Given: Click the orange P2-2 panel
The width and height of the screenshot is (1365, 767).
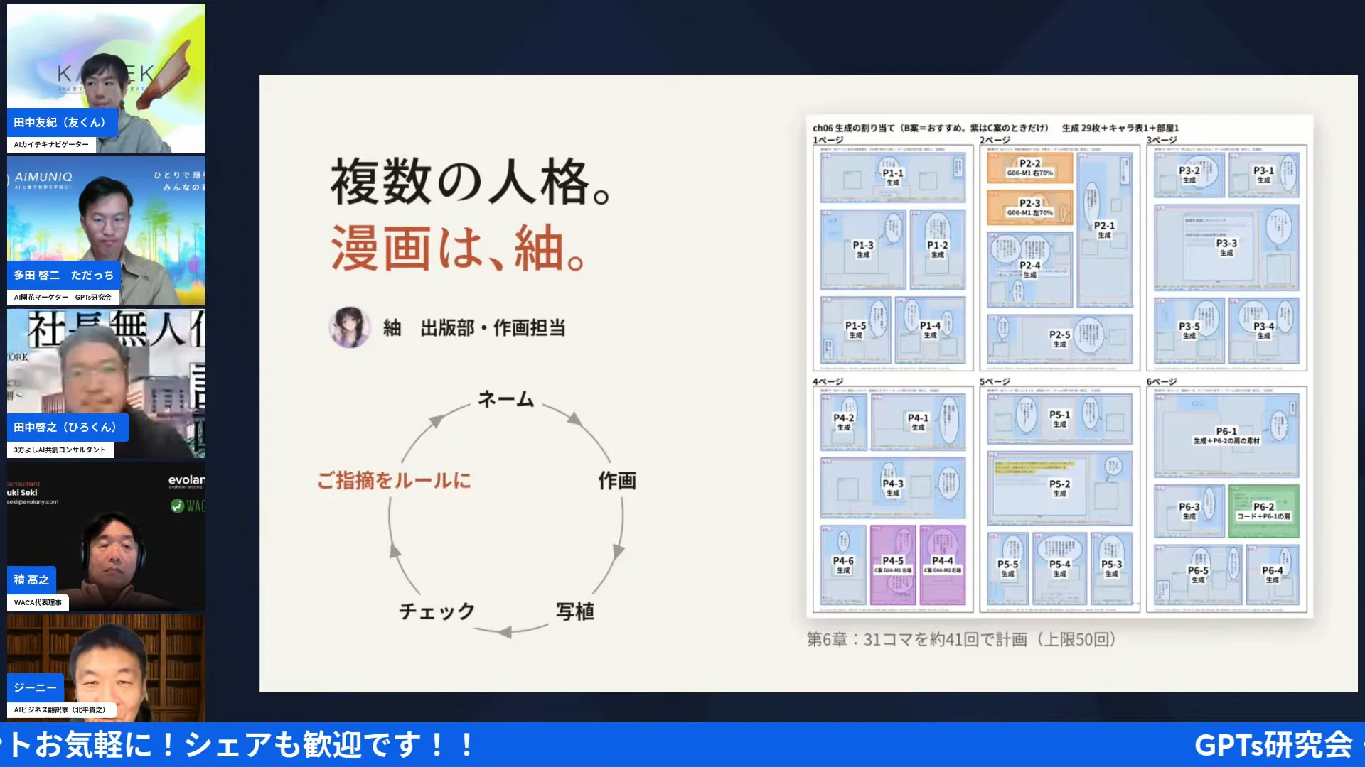Looking at the screenshot, I should pos(1029,168).
